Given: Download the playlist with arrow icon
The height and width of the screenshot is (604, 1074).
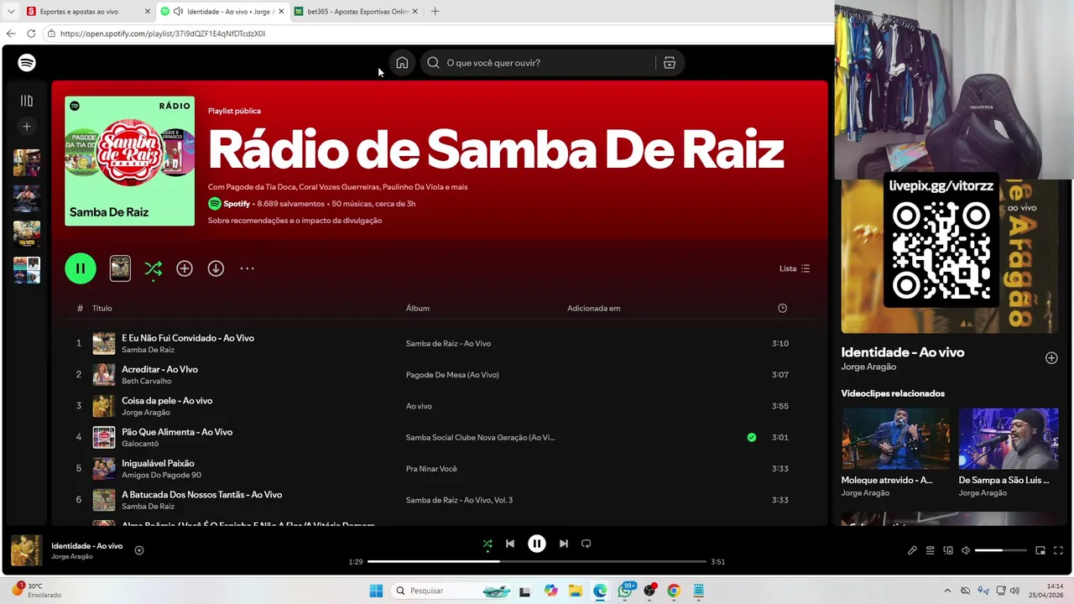Looking at the screenshot, I should [x=216, y=268].
